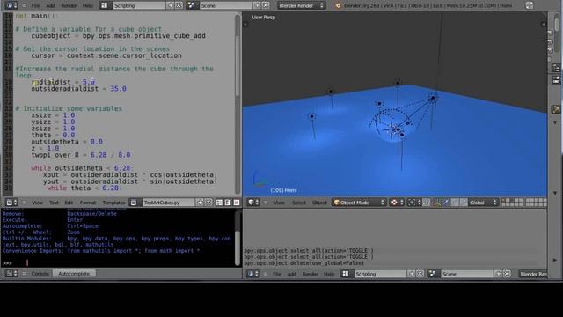
Task: Open the Blender Render engine dropdown in top bar
Action: coord(301,5)
